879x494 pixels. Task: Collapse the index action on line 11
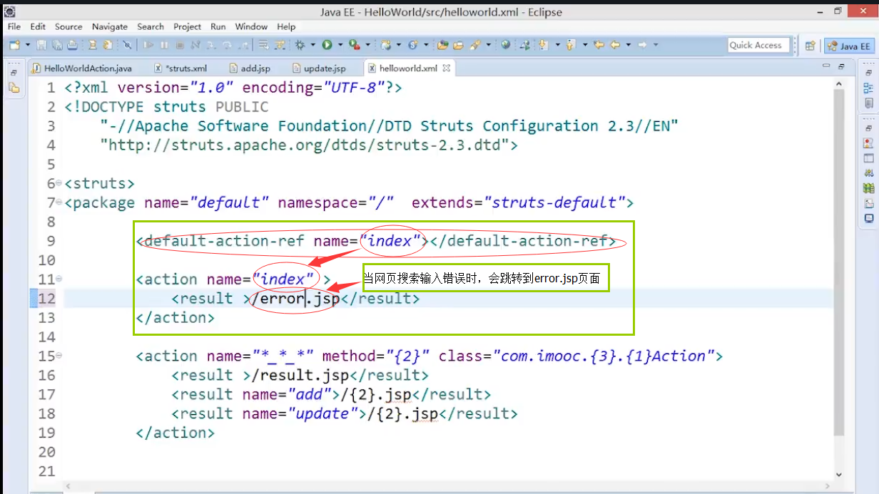pyautogui.click(x=59, y=279)
